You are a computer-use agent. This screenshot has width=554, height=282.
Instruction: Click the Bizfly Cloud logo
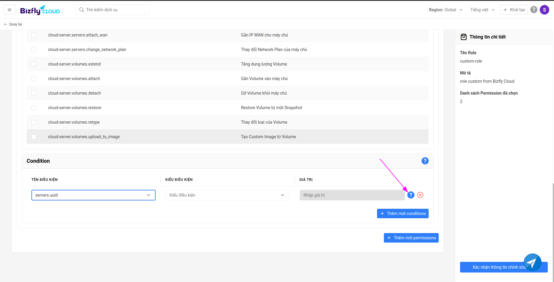(x=40, y=10)
